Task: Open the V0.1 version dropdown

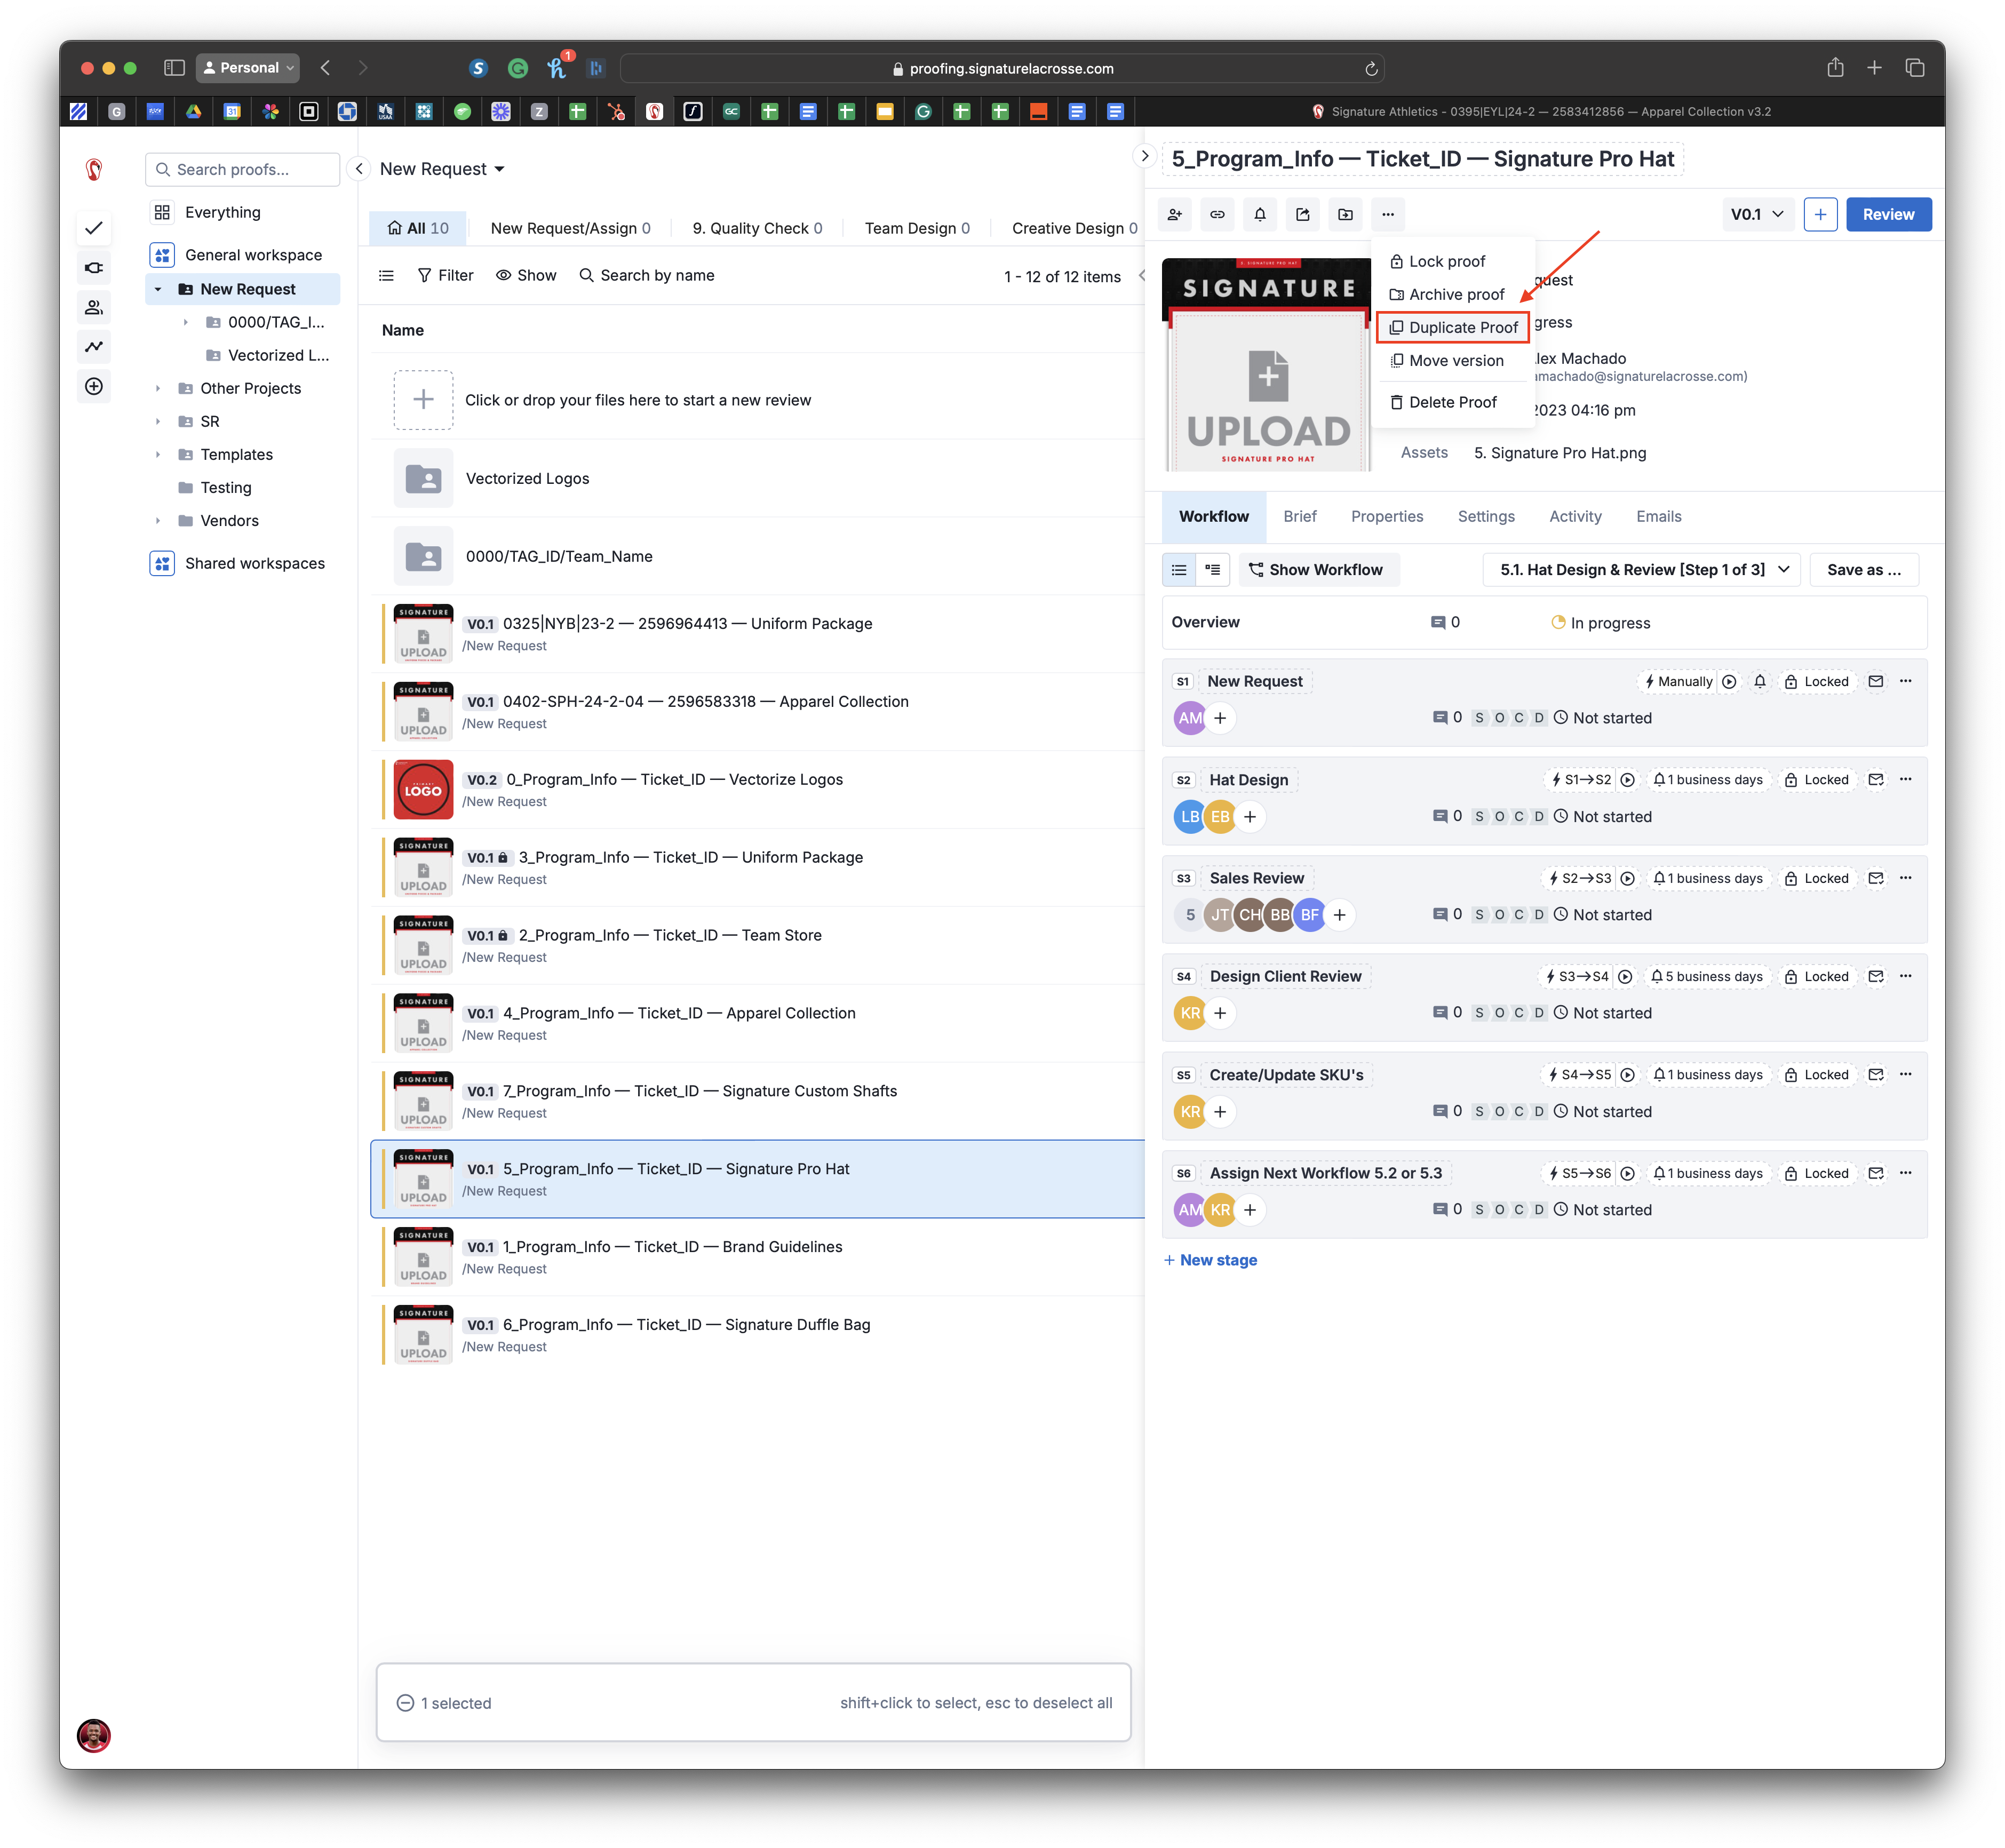Action: click(x=1757, y=214)
